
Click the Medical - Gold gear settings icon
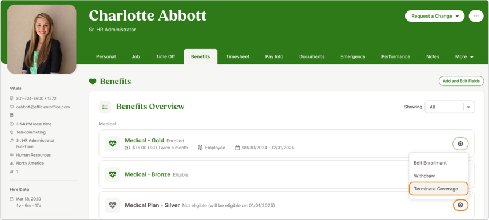pyautogui.click(x=460, y=144)
